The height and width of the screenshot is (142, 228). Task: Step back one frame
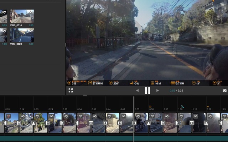(138, 91)
